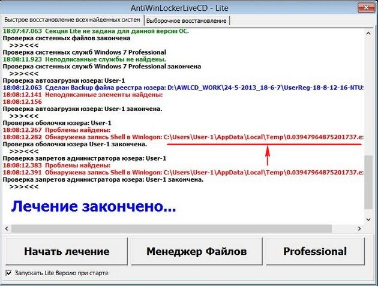Select line 'Сделан Backup файла реестра юзера'
Image resolution: width=378 pixels, height=286 pixels.
coord(183,88)
